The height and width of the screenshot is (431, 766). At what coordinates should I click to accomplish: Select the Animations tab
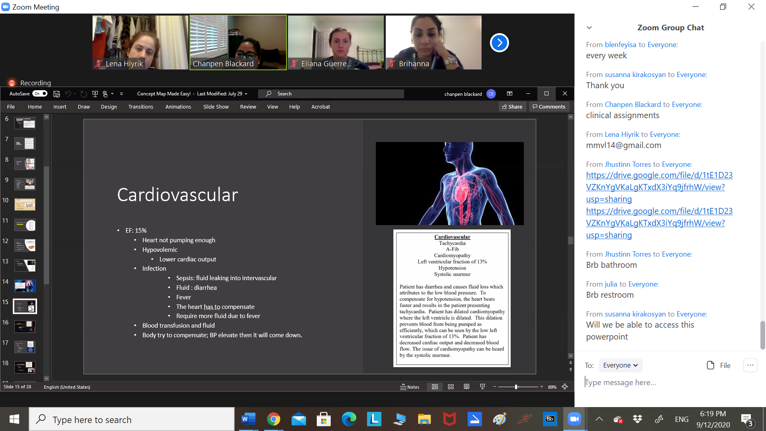coord(178,107)
